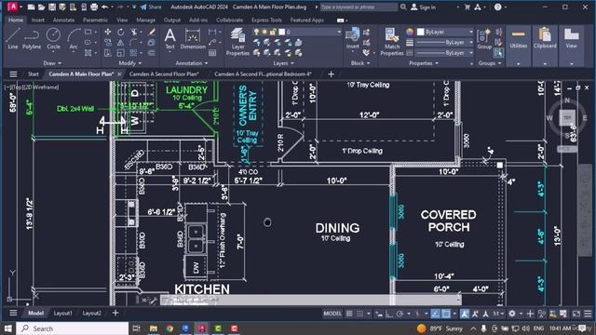Expand the Layers panel
Viewport: 596px width, 335px height.
click(283, 63)
